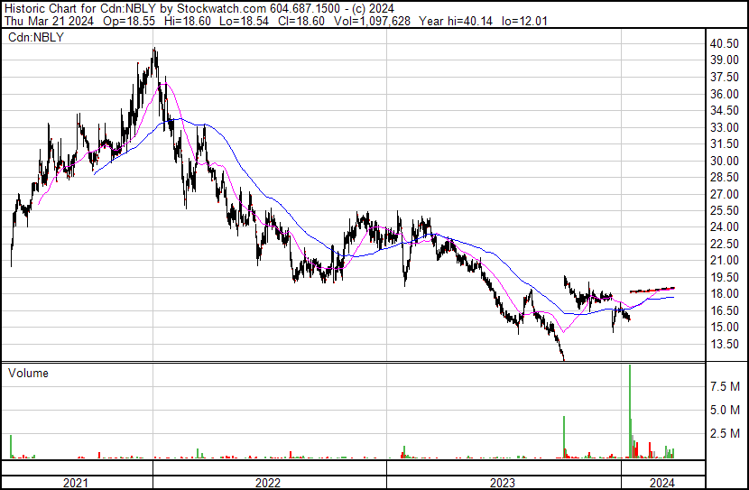Select the Op=18.55 opening price value
The height and width of the screenshot is (490, 749).
coord(129,21)
